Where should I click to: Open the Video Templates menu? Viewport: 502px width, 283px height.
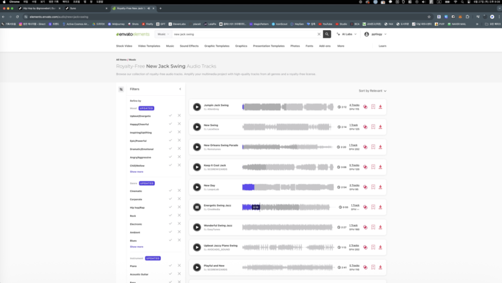point(149,46)
